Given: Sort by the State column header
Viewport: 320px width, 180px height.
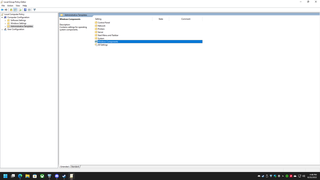Looking at the screenshot, I should pos(161,19).
